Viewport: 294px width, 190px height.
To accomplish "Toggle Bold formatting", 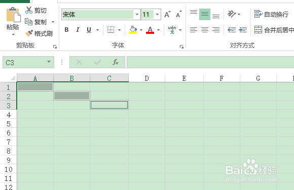I will point(66,30).
